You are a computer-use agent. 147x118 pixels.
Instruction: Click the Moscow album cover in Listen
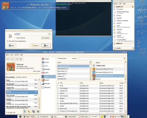click(x=11, y=67)
